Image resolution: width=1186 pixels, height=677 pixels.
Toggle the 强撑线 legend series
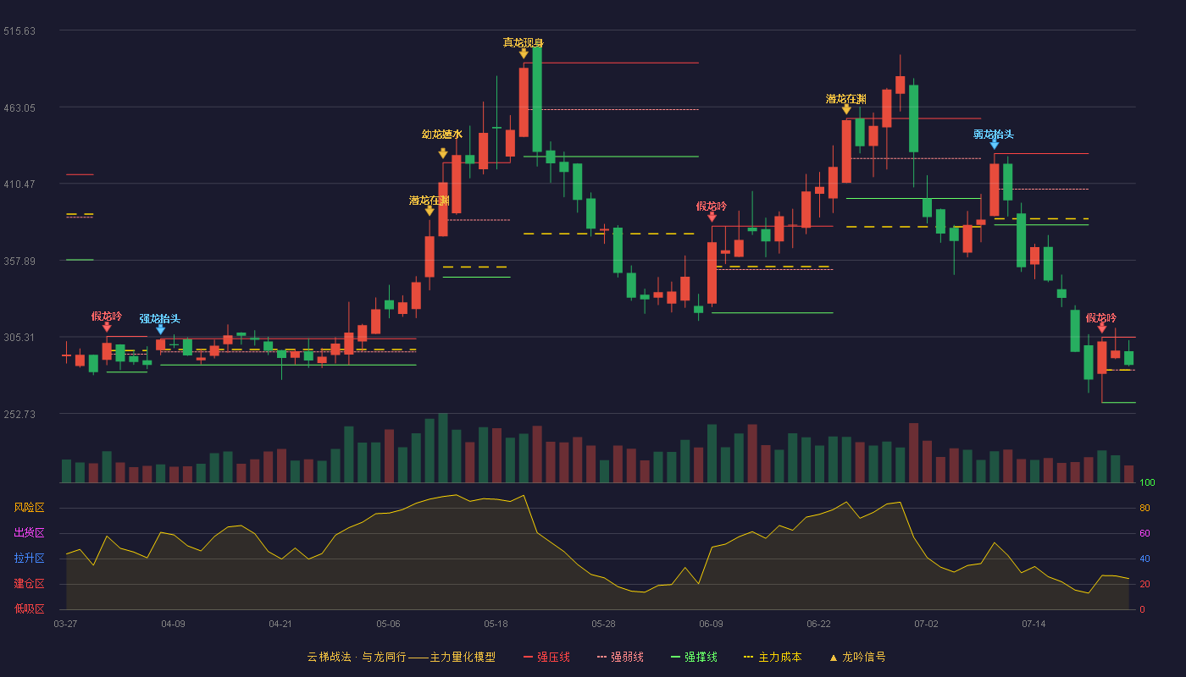tap(694, 657)
